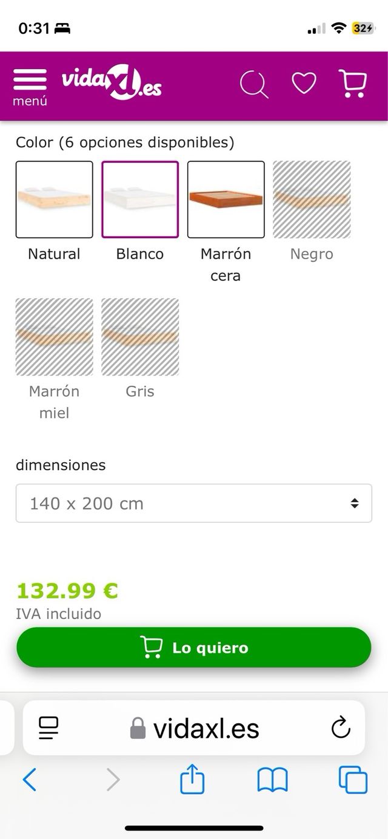Open the dimensiones dropdown

click(x=193, y=503)
